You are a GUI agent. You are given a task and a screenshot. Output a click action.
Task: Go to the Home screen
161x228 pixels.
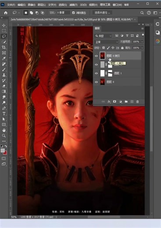coord(6,13)
